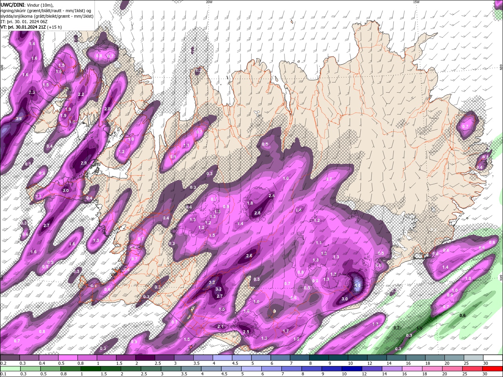Click the UWC/DINI Vindur (10m) title line
The height and width of the screenshot is (377, 503).
pyautogui.click(x=28, y=4)
